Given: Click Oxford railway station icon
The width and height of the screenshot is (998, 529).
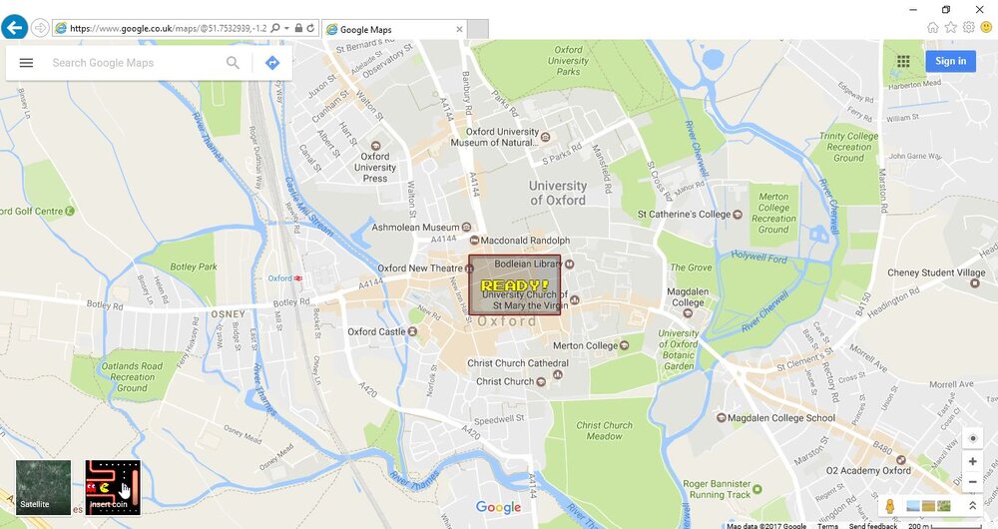Looking at the screenshot, I should point(297,278).
